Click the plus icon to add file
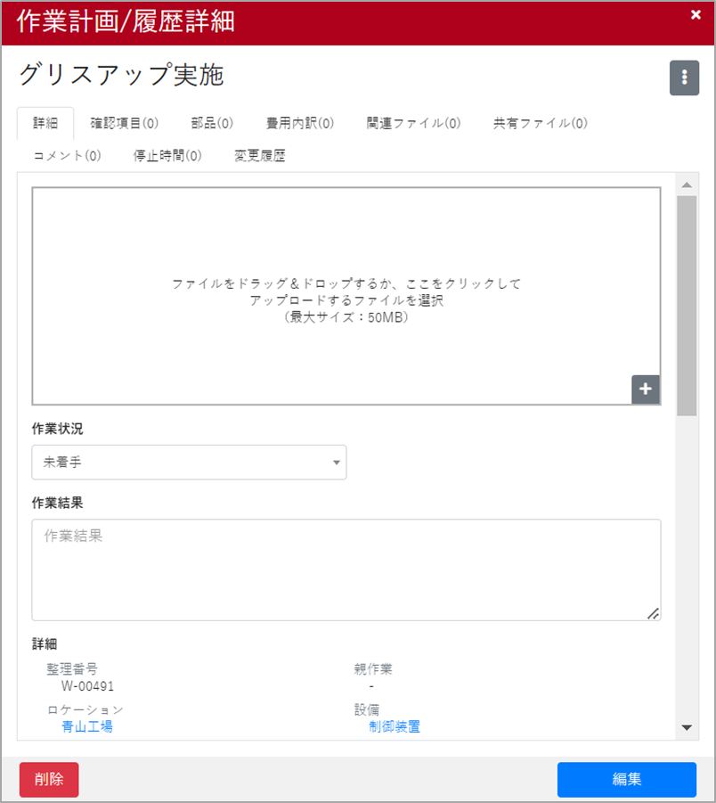 click(646, 389)
